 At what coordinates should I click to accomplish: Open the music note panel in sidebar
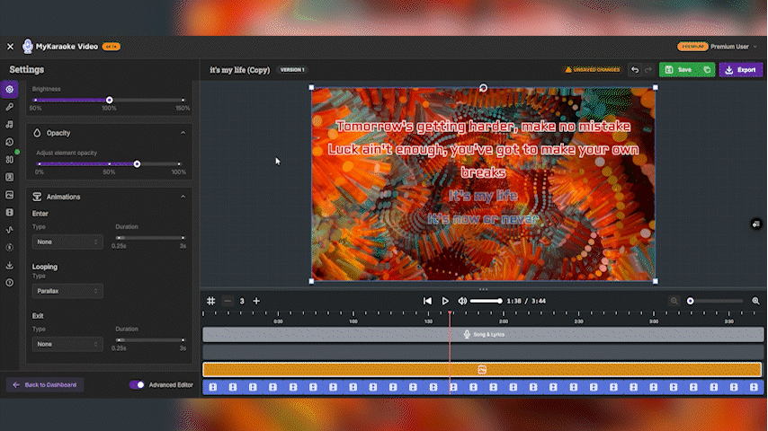pos(9,124)
